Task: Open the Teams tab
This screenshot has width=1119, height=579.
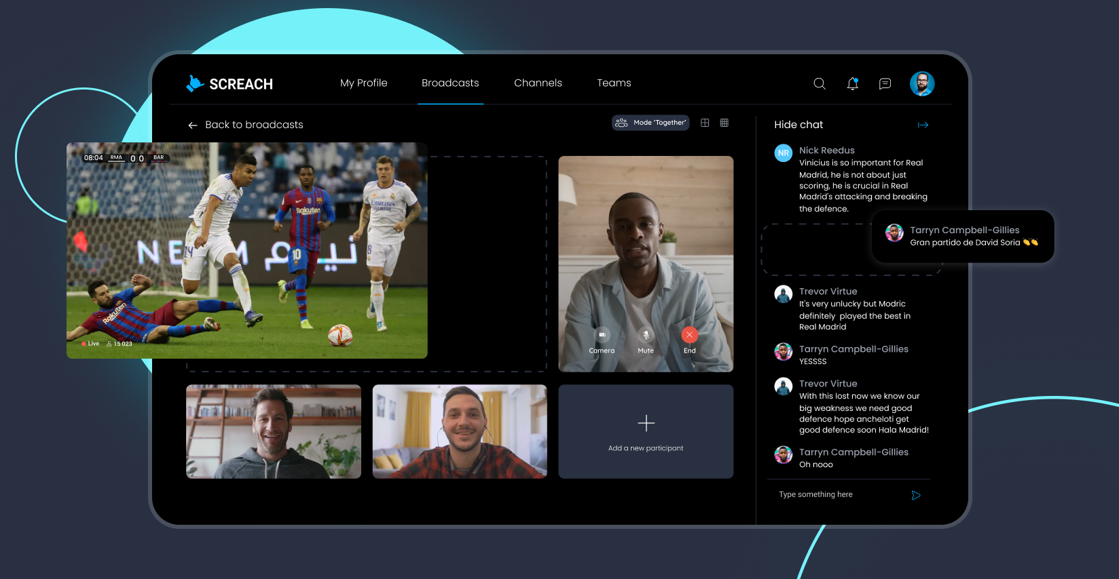Action: [614, 83]
